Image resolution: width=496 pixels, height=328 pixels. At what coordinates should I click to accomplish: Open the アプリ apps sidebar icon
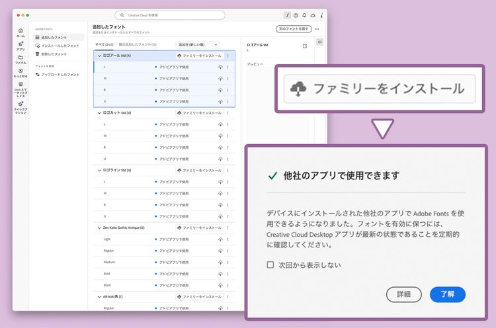pos(21,44)
